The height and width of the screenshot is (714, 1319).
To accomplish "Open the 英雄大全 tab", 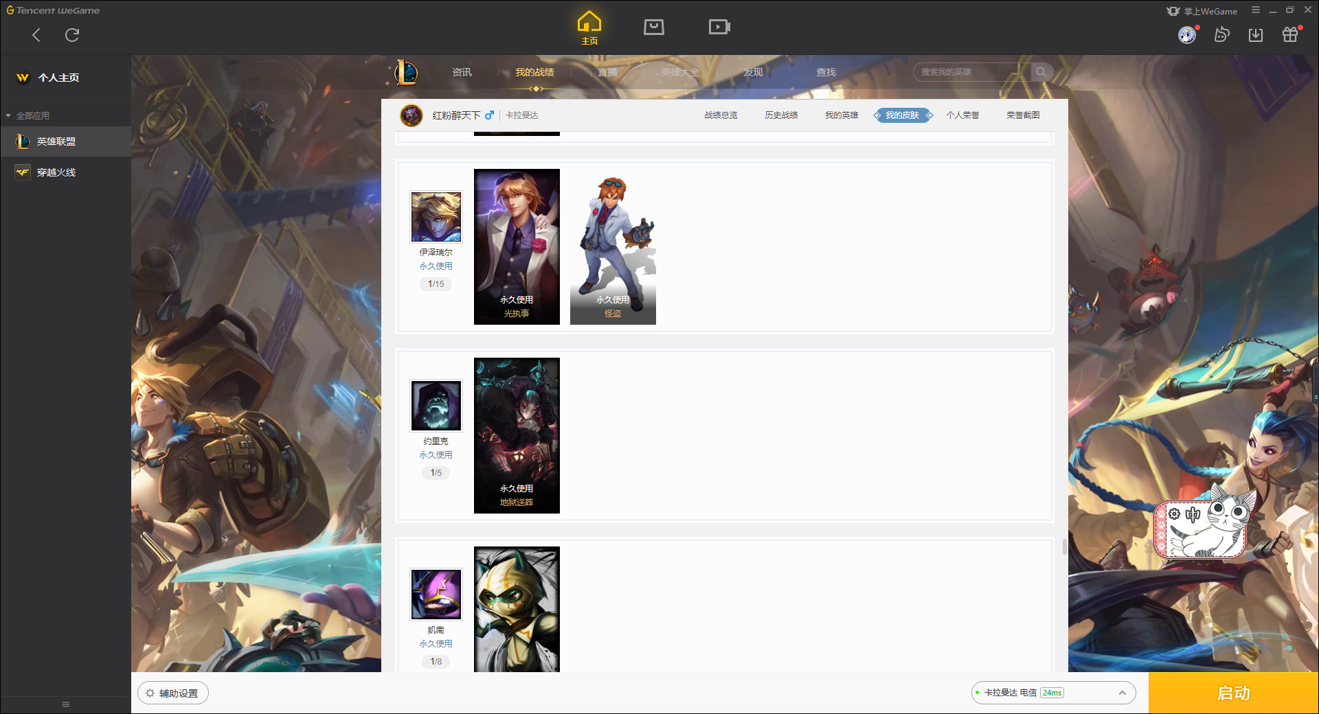I will pyautogui.click(x=680, y=72).
